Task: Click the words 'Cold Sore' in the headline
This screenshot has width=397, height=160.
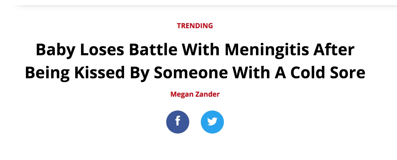Action: click(328, 73)
